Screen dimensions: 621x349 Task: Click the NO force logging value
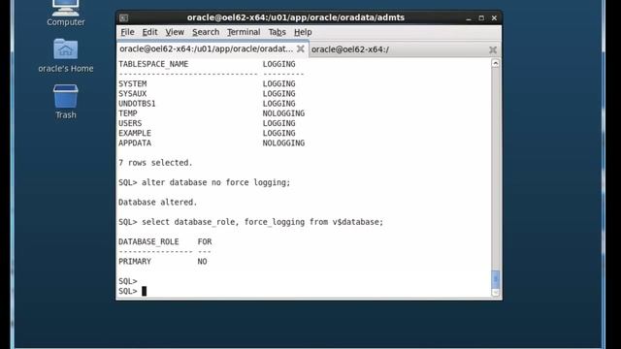(202, 262)
